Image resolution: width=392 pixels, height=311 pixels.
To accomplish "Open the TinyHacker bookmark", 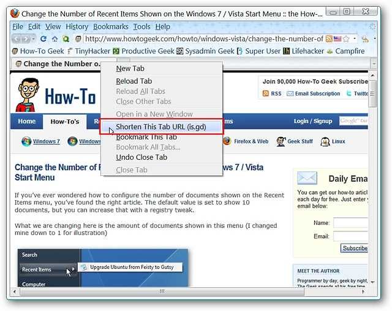I will (x=89, y=51).
